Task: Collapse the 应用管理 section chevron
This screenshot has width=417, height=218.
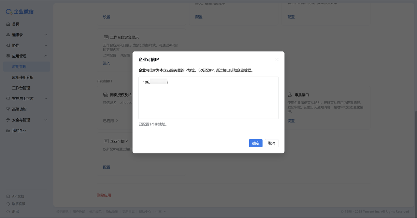Action: pyautogui.click(x=46, y=56)
